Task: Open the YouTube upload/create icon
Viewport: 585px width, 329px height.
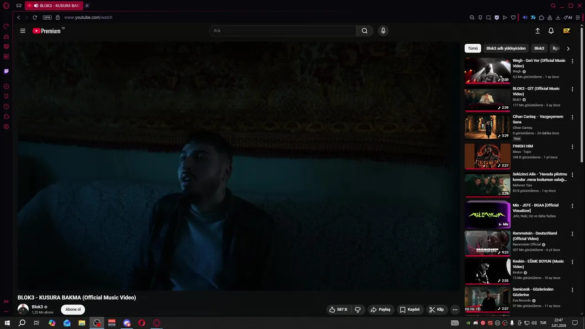Action: click(537, 31)
